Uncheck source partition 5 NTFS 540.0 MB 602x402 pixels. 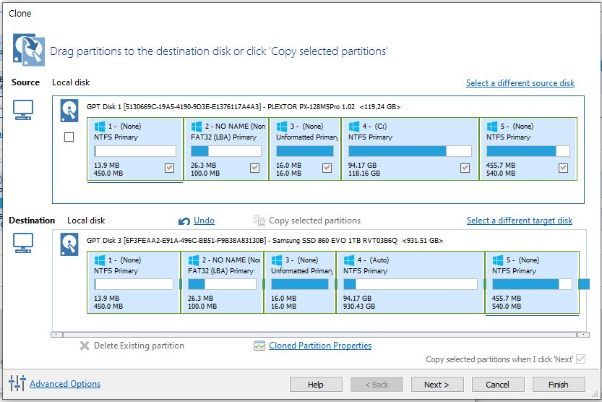(x=563, y=168)
